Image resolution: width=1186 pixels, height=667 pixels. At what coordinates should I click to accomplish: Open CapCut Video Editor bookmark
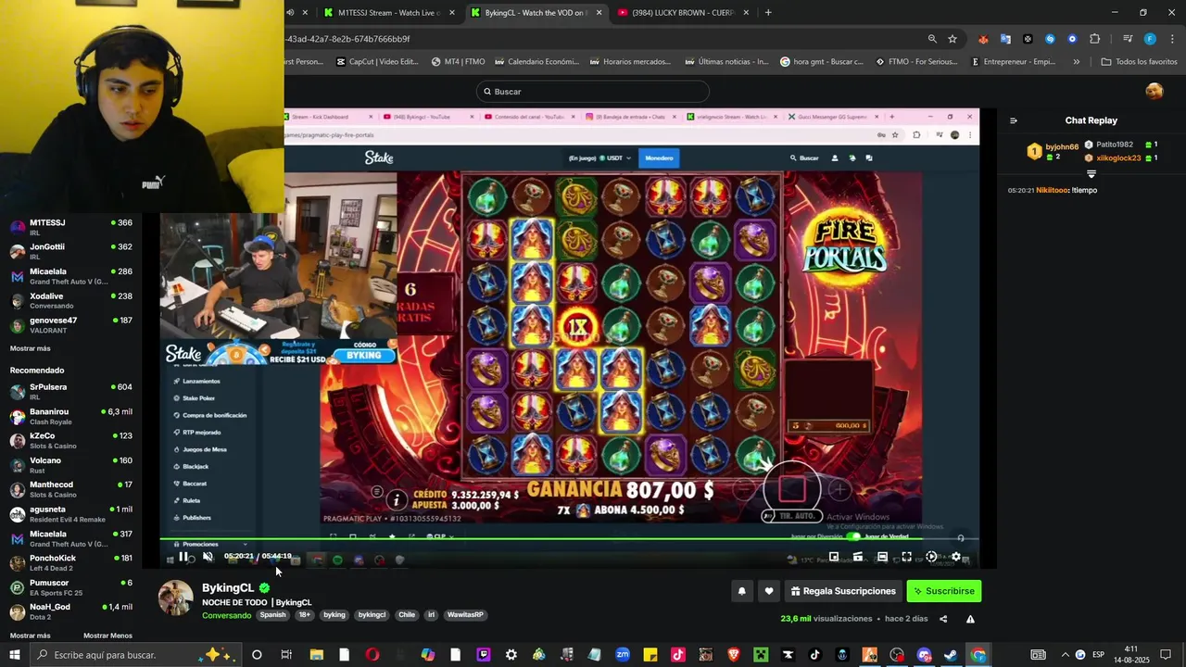[x=377, y=62]
